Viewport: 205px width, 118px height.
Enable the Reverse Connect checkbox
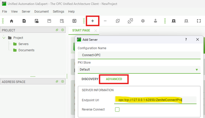pos(117,109)
